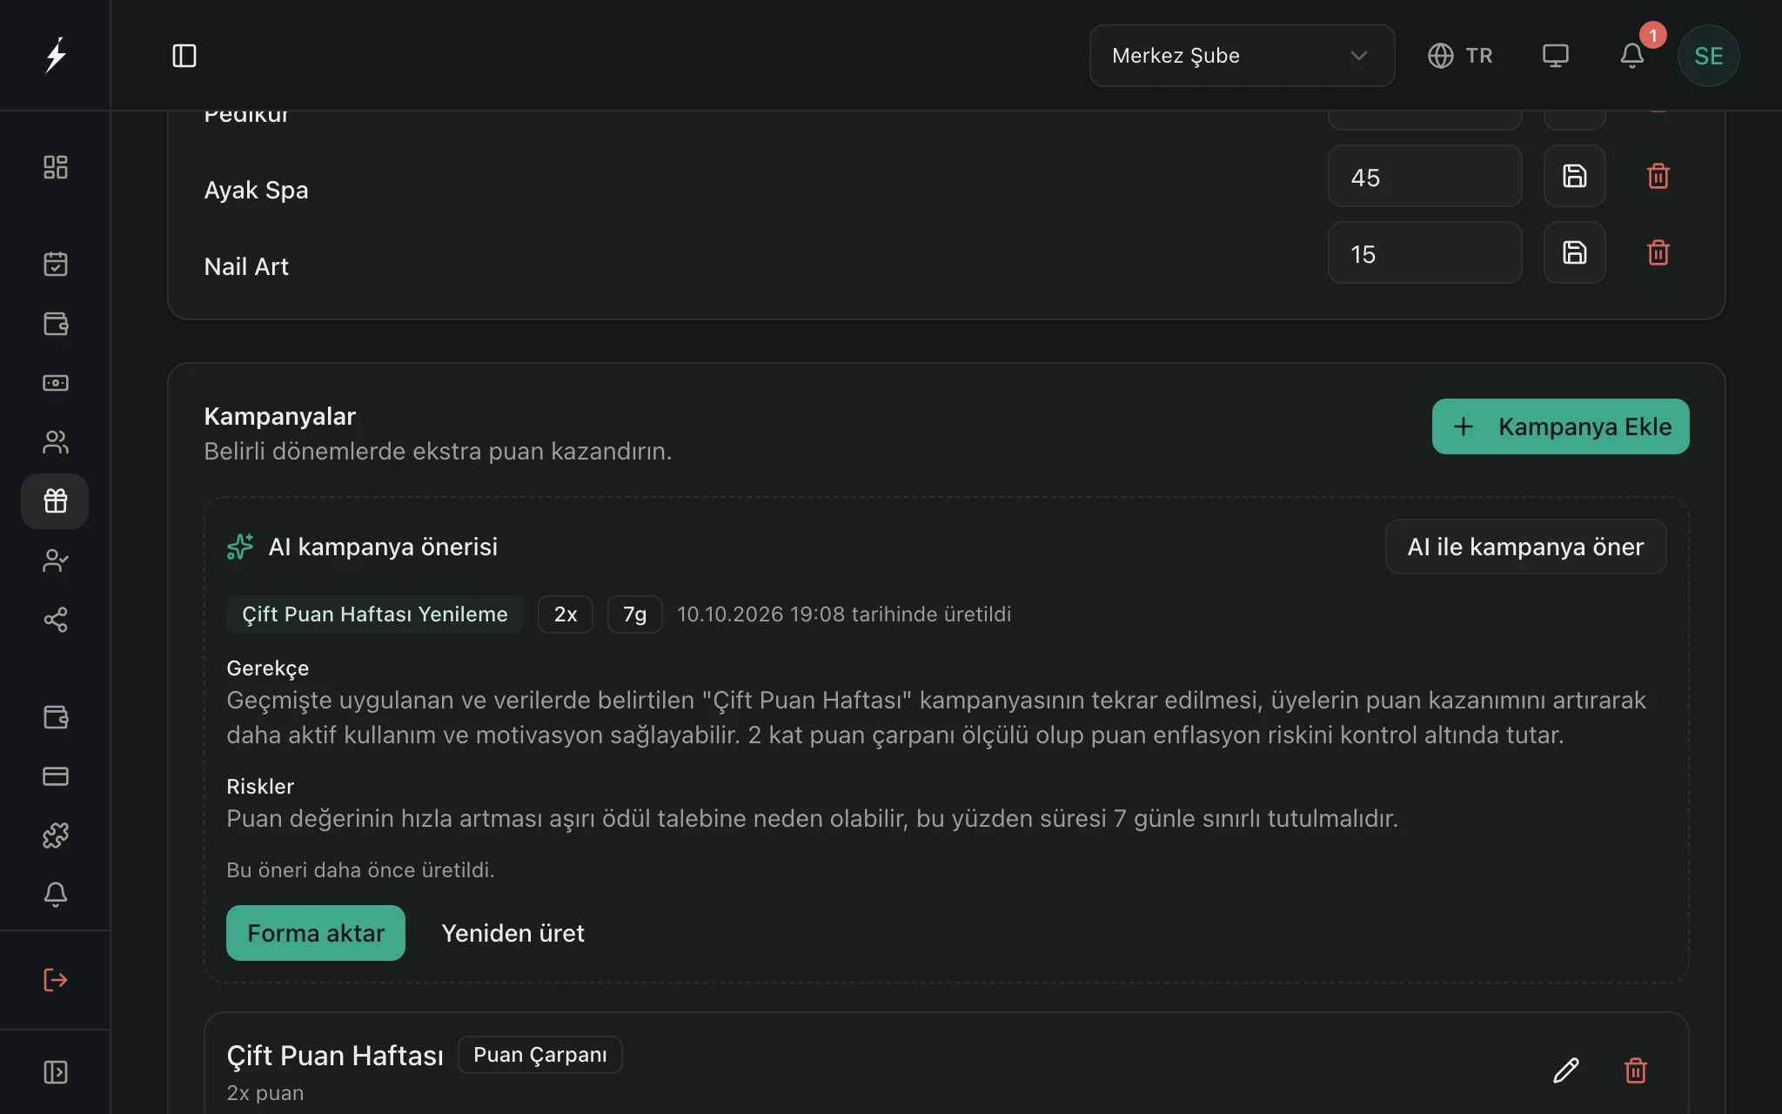The image size is (1782, 1114).
Task: Click the red logout icon in sidebar
Action: [55, 980]
